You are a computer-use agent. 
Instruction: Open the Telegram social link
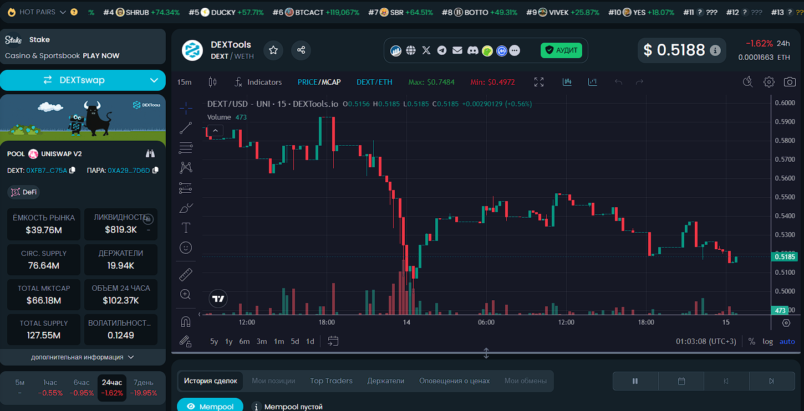442,50
